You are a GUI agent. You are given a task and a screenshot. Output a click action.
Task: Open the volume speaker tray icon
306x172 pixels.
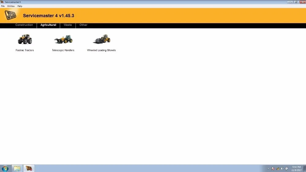pos(282,169)
